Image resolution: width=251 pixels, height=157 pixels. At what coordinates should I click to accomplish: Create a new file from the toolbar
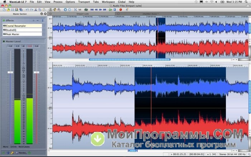click(4, 10)
